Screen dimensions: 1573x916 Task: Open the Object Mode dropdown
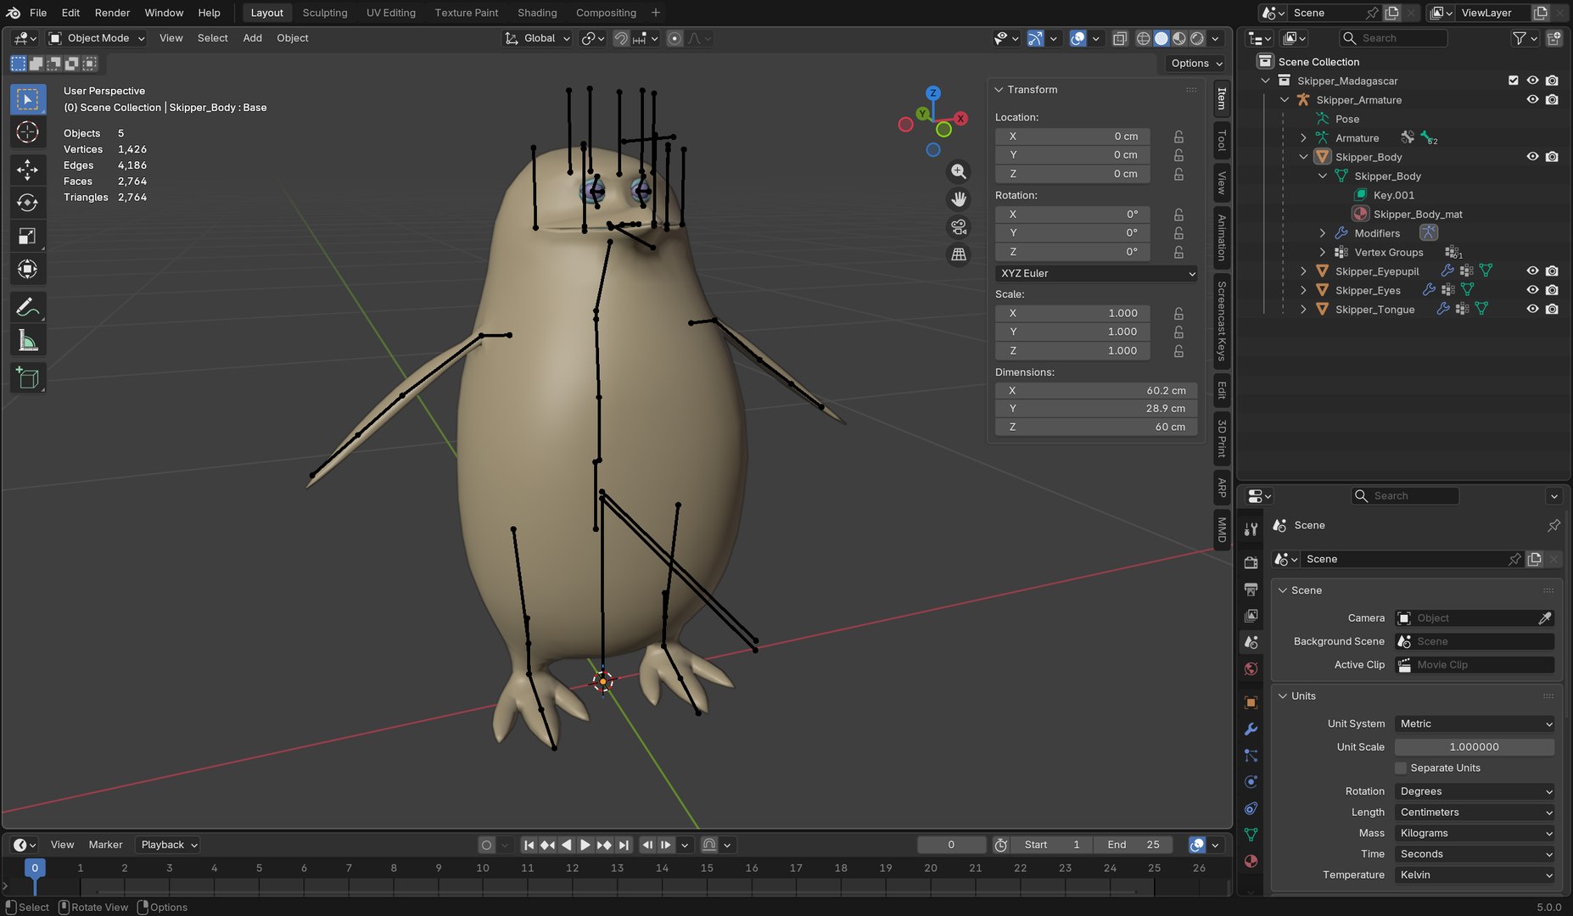tap(97, 38)
